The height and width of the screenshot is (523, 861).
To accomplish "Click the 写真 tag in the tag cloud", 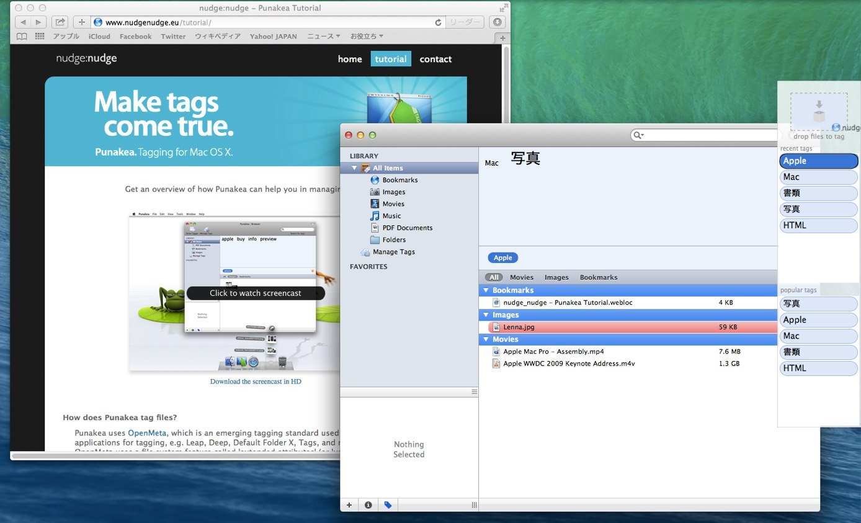I will (525, 158).
